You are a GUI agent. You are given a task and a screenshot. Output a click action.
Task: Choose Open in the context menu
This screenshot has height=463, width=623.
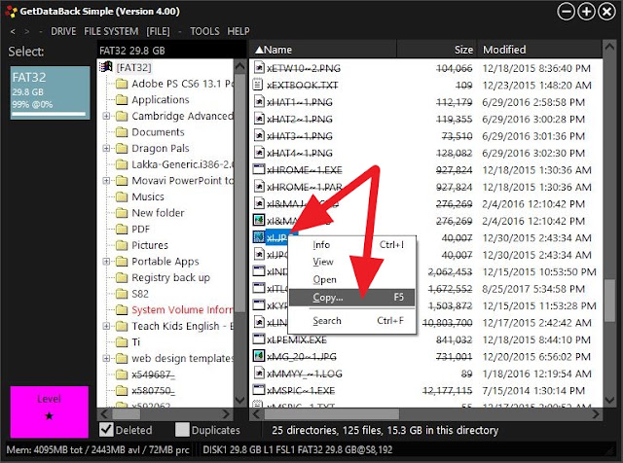click(x=351, y=279)
